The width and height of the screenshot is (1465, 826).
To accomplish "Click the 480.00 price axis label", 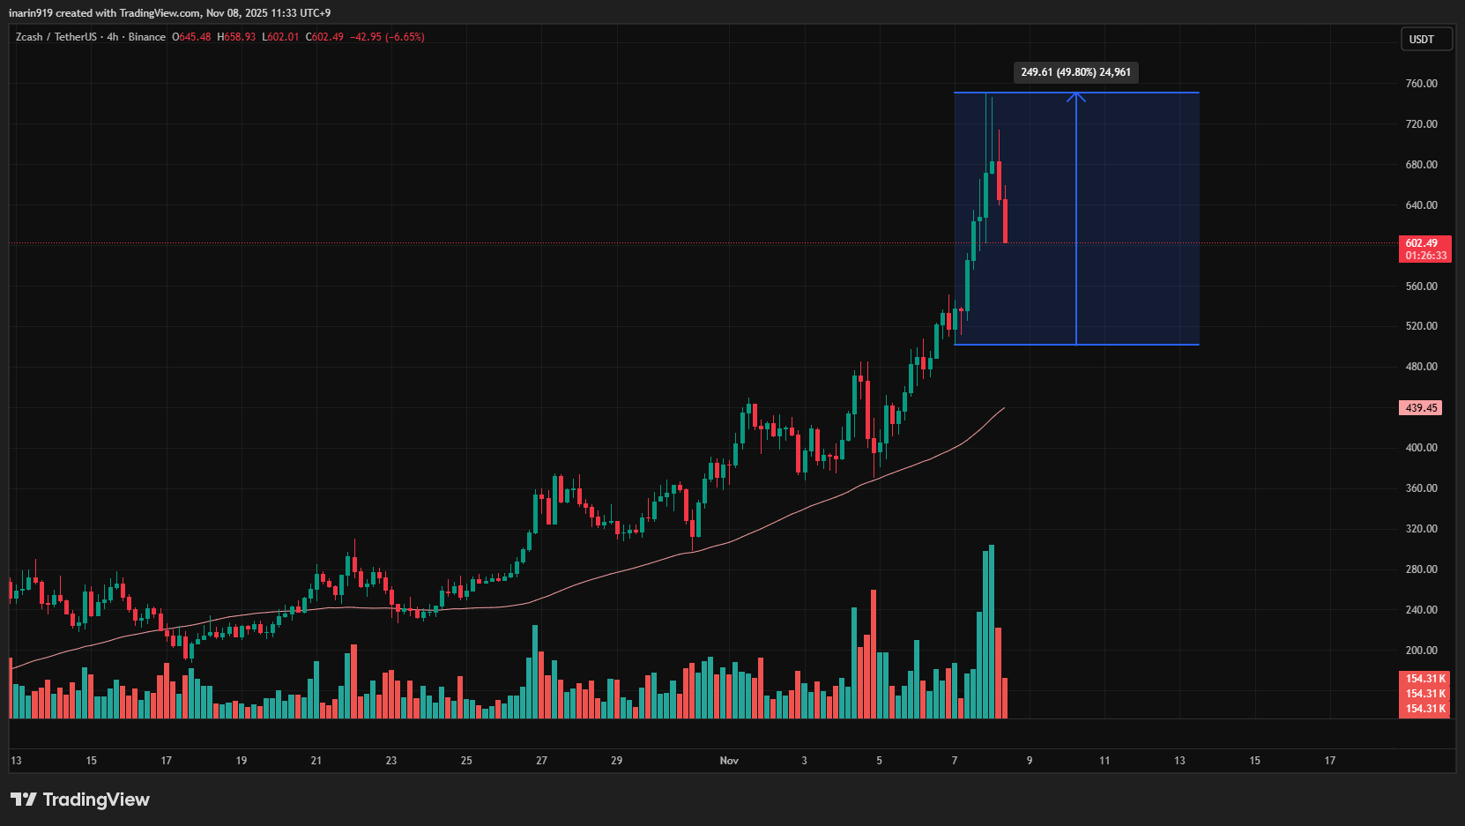I will (1421, 367).
